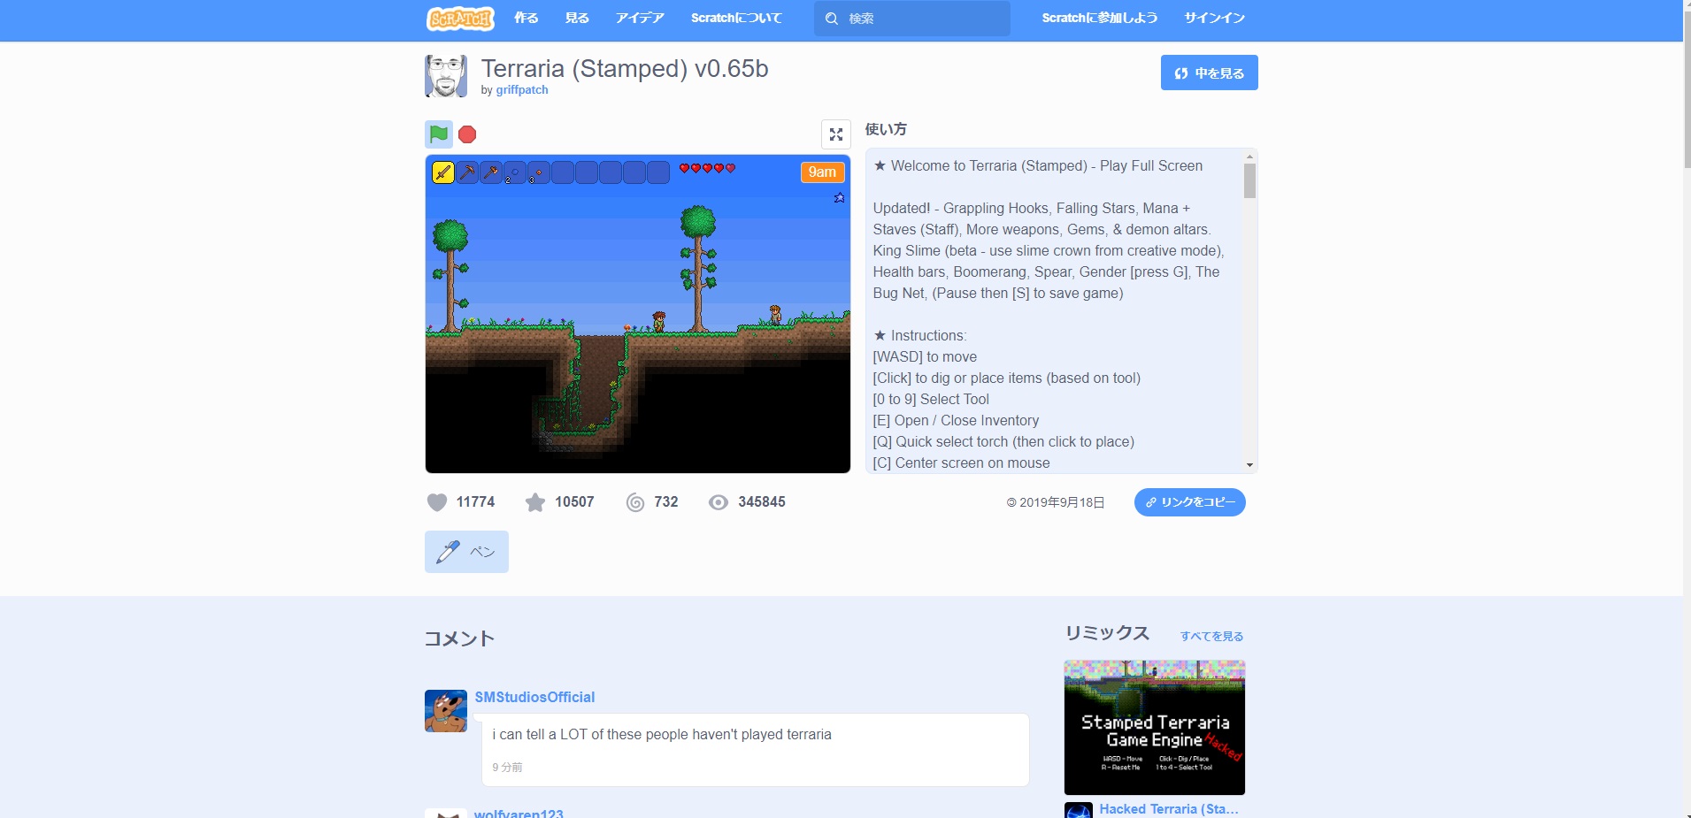
Task: Click the 中を見る (See inside) button
Action: pyautogui.click(x=1209, y=73)
